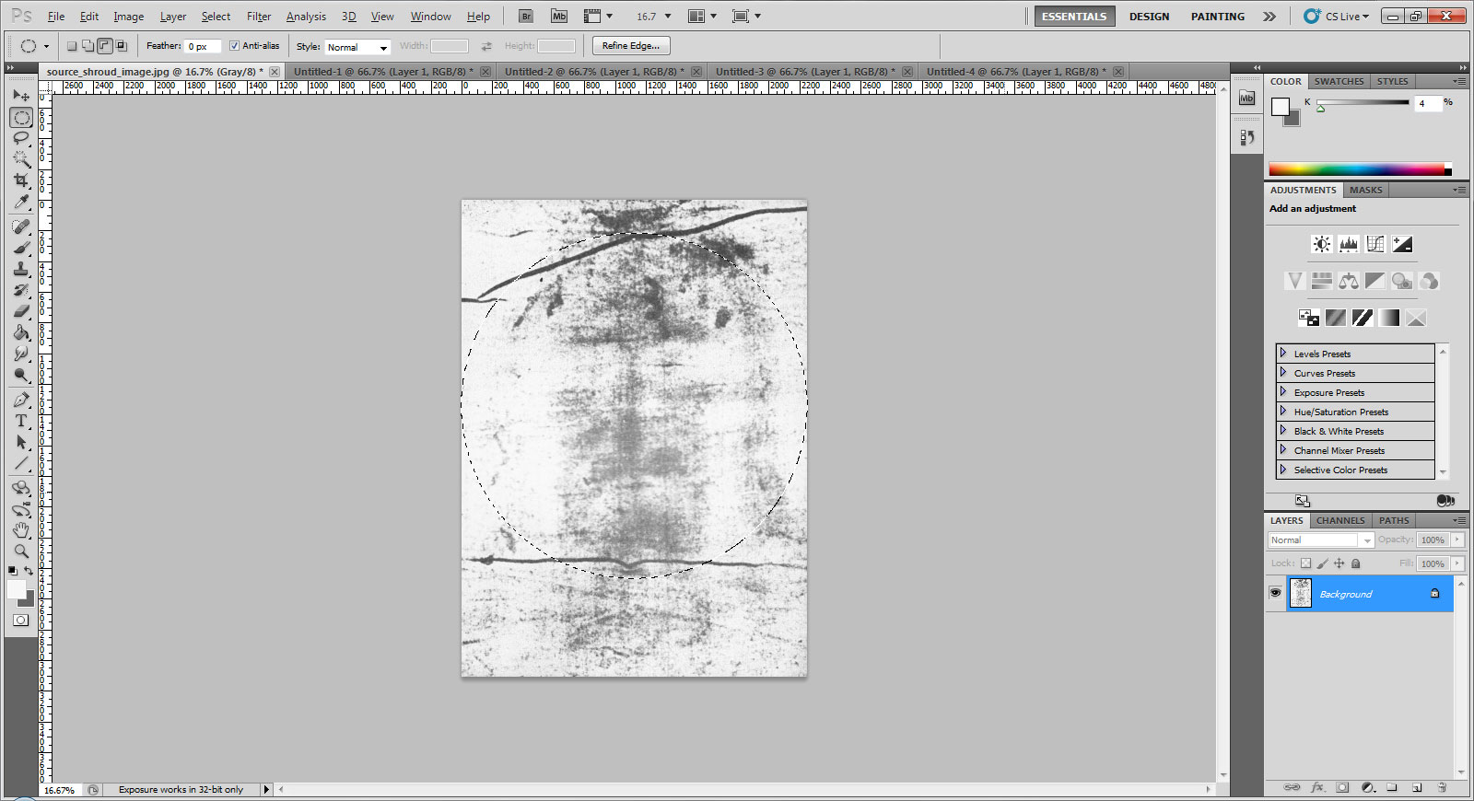
Task: Switch to the Masks tab
Action: coord(1365,190)
